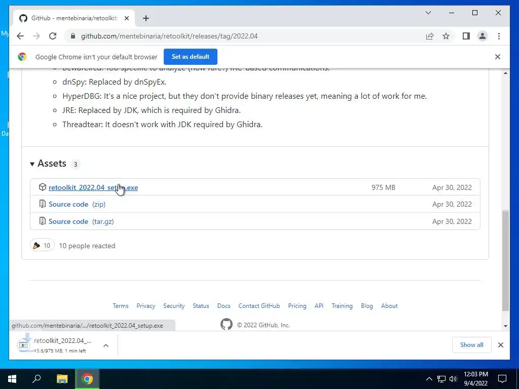Open the Terms footer link

[121, 306]
